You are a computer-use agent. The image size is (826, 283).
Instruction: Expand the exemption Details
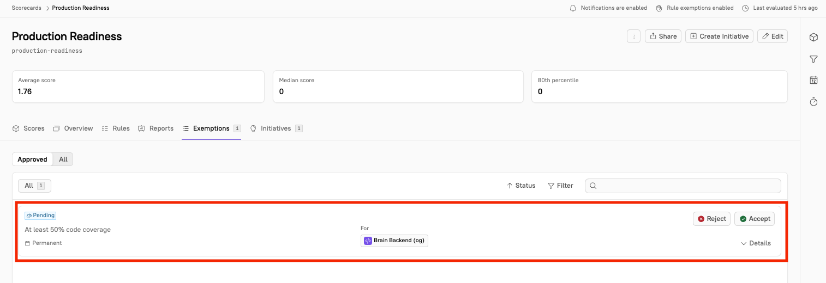756,243
